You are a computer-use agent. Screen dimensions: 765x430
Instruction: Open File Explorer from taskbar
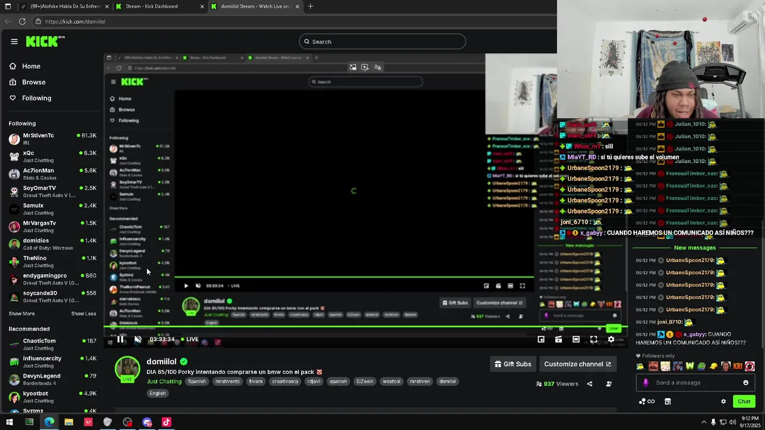tap(69, 422)
